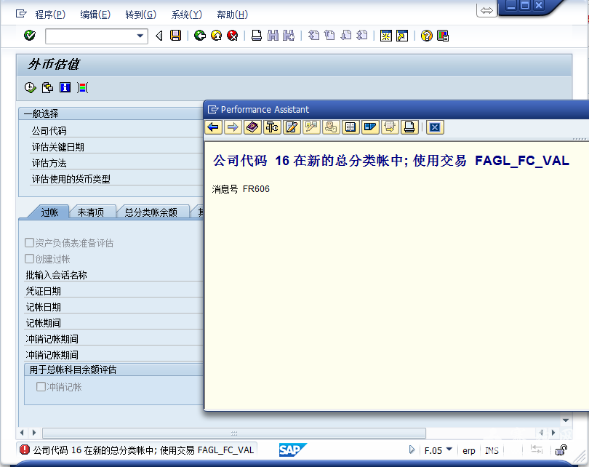Click Print icon in Performance Assistant

(x=409, y=127)
